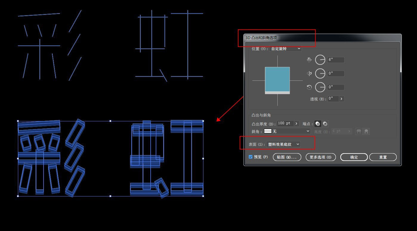
Task: Open the 位置 position dropdown
Action: click(x=285, y=49)
